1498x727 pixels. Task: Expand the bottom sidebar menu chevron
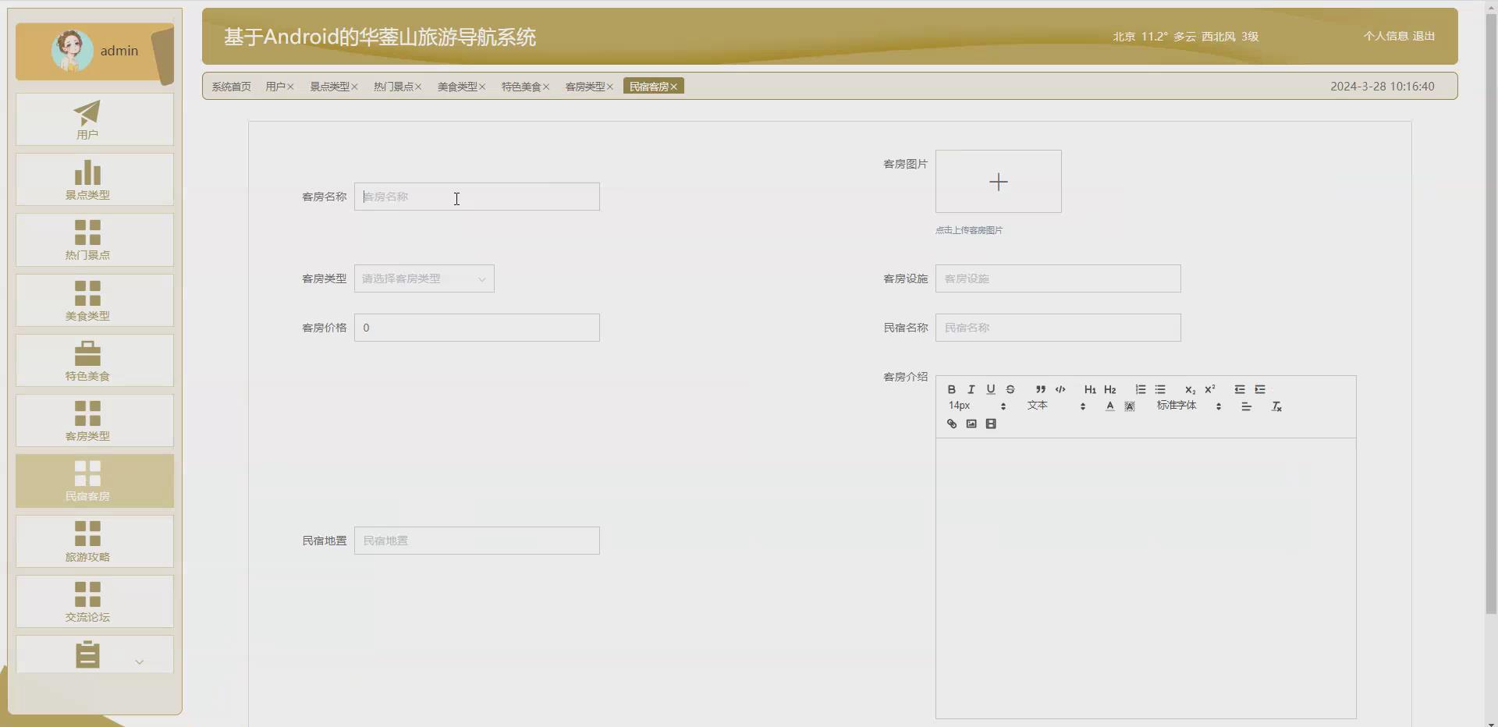click(x=140, y=661)
